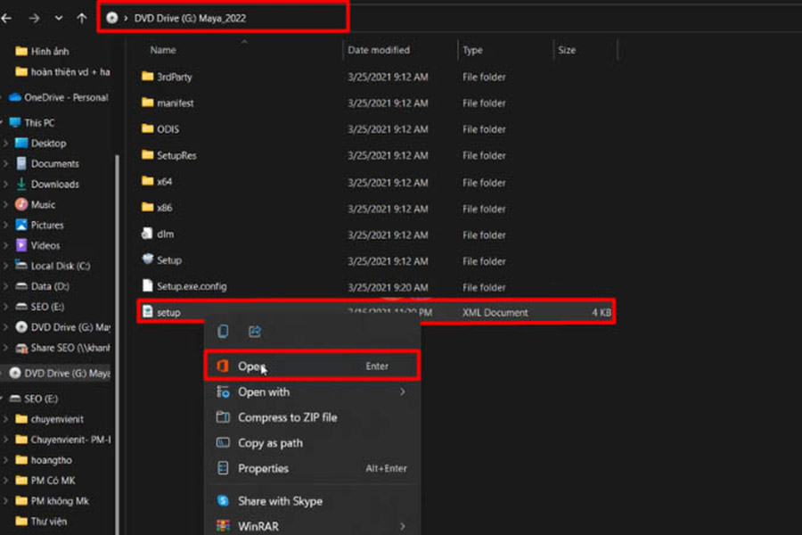The width and height of the screenshot is (802, 535).
Task: Expand the WinRAR submenu arrow
Action: point(403,526)
